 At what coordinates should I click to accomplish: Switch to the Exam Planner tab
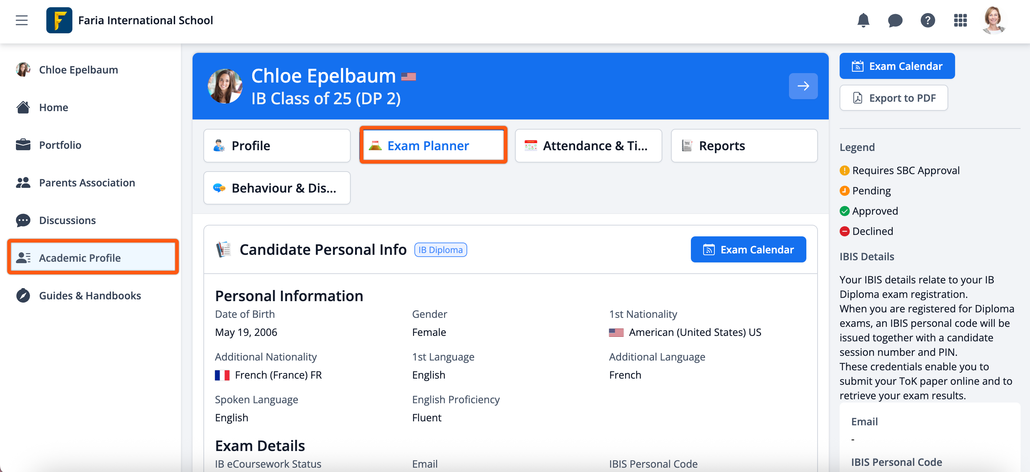[x=433, y=146]
